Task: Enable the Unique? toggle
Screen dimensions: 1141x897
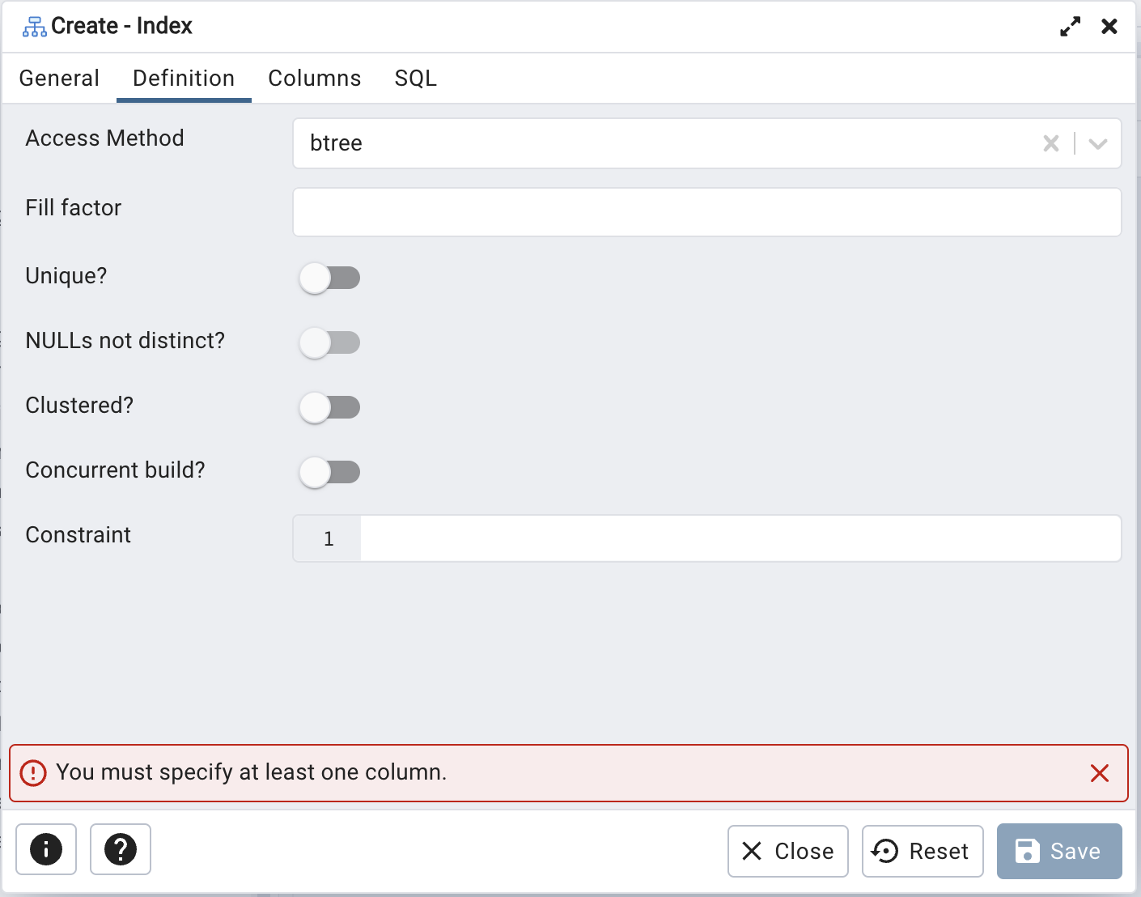Action: (x=329, y=278)
